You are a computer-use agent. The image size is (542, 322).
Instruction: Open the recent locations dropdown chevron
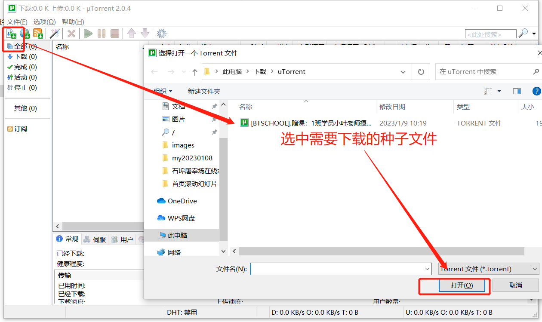(x=184, y=72)
